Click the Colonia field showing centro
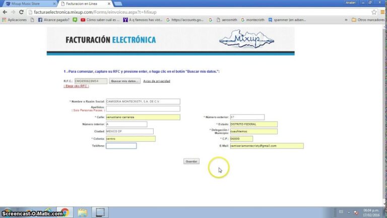387x218 pixels. coord(131,139)
